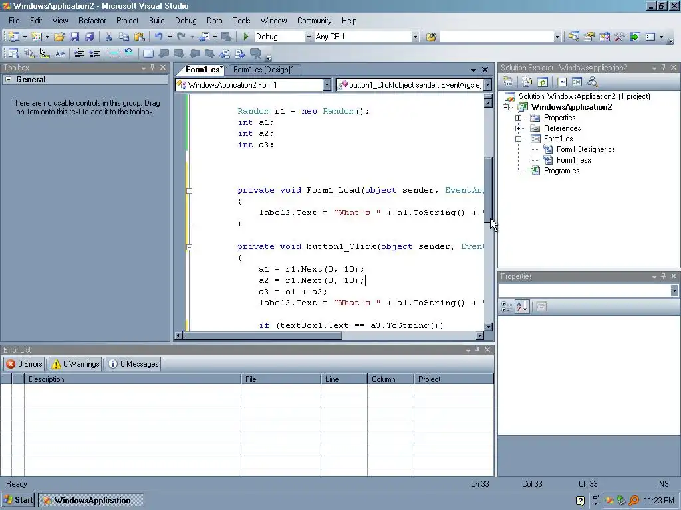Open the Tools menu
This screenshot has height=510, width=681.
[241, 21]
